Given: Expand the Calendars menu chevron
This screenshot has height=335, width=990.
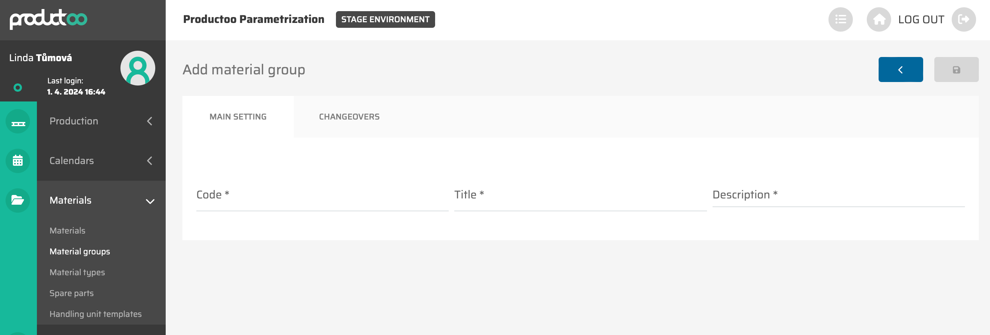Looking at the screenshot, I should coord(149,161).
